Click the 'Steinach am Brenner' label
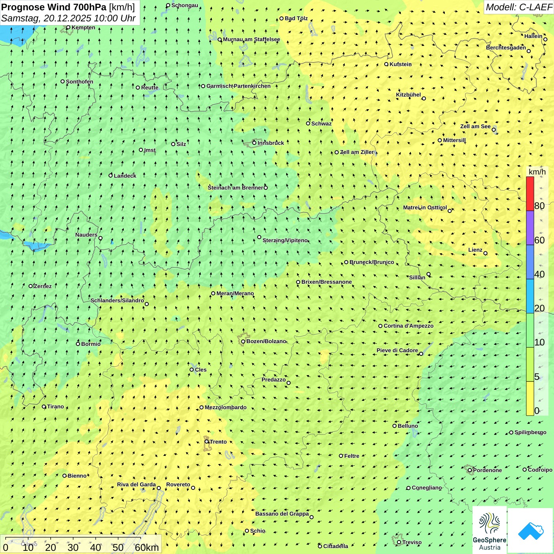The width and height of the screenshot is (554, 554). click(235, 188)
